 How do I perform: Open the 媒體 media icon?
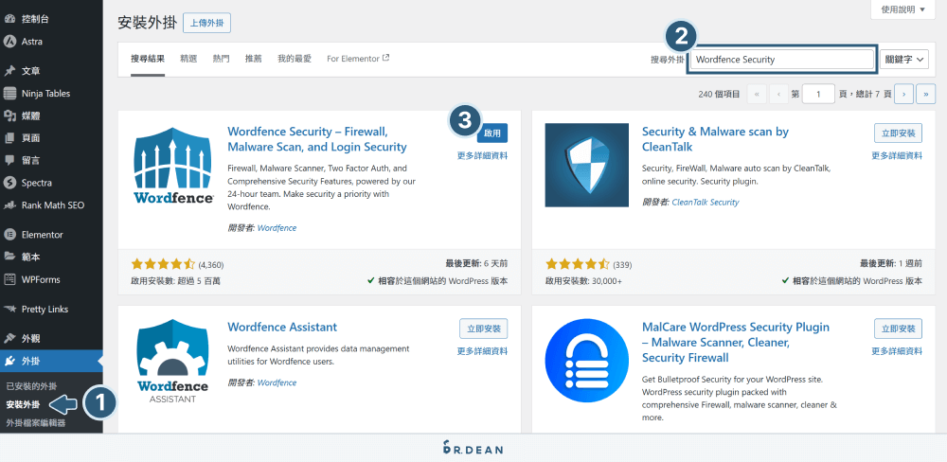[9, 115]
